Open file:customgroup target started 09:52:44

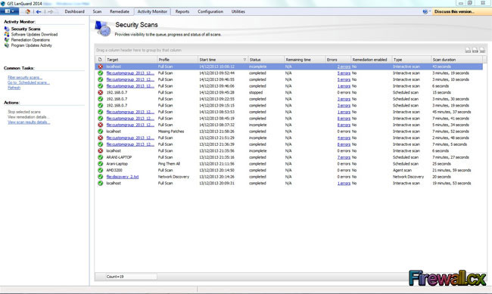(130, 73)
